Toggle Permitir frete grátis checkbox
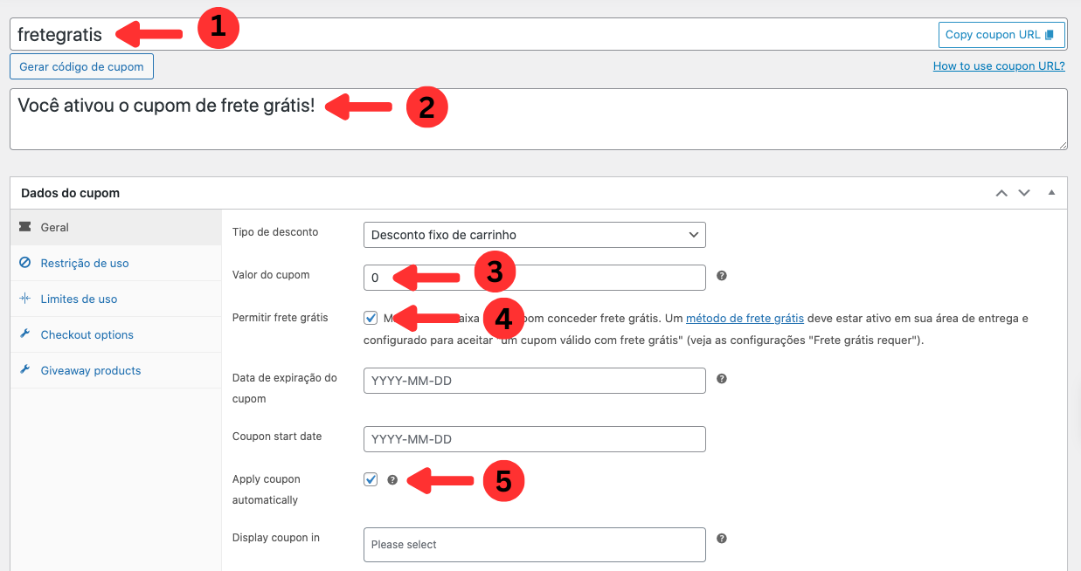The height and width of the screenshot is (571, 1081). point(371,318)
